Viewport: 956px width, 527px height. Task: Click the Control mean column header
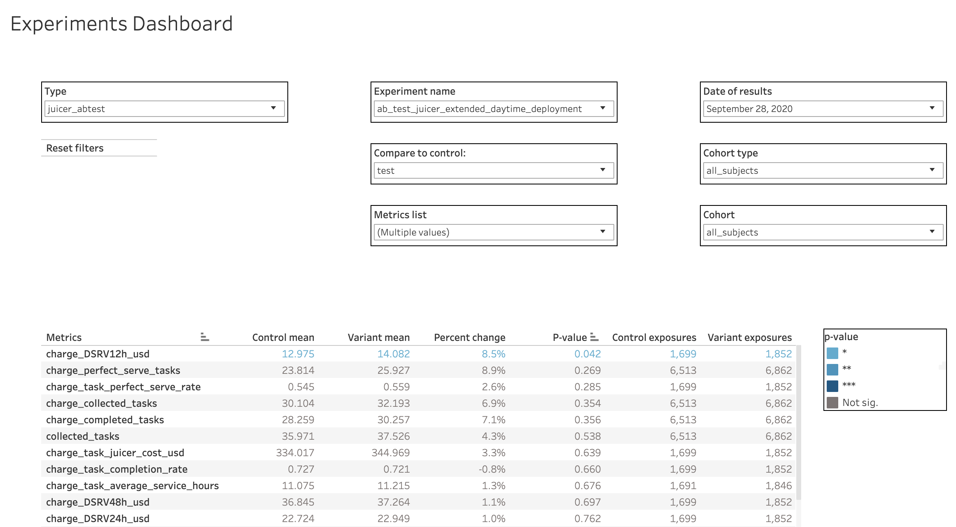click(283, 338)
